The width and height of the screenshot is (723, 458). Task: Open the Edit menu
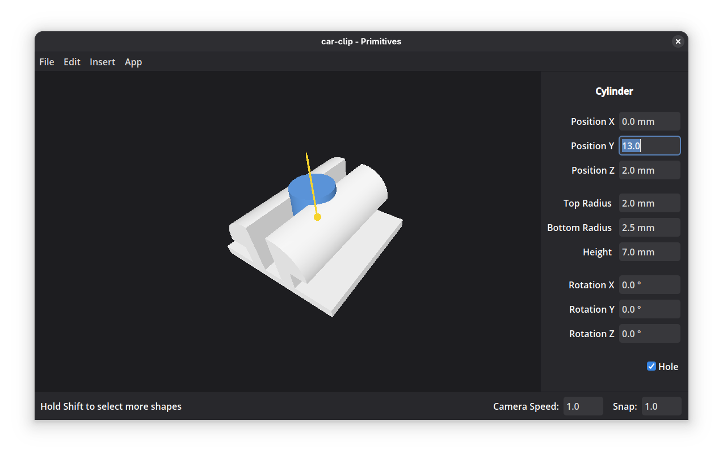[x=72, y=62]
